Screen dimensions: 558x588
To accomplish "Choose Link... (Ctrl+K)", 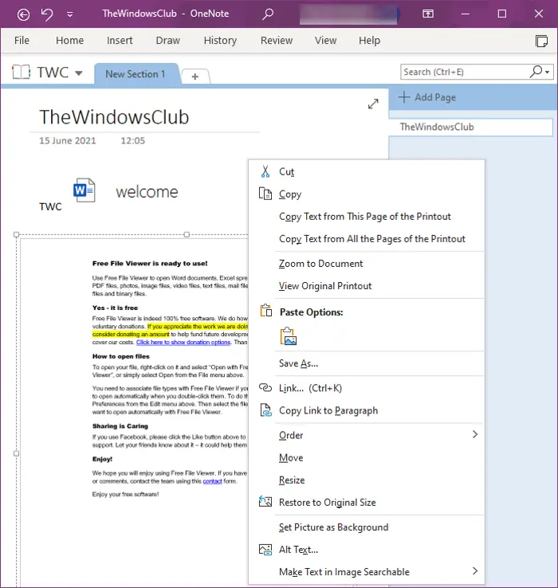I will (x=367, y=388).
